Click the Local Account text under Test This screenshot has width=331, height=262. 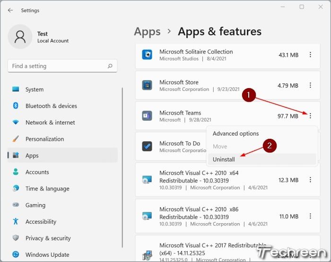pos(53,41)
